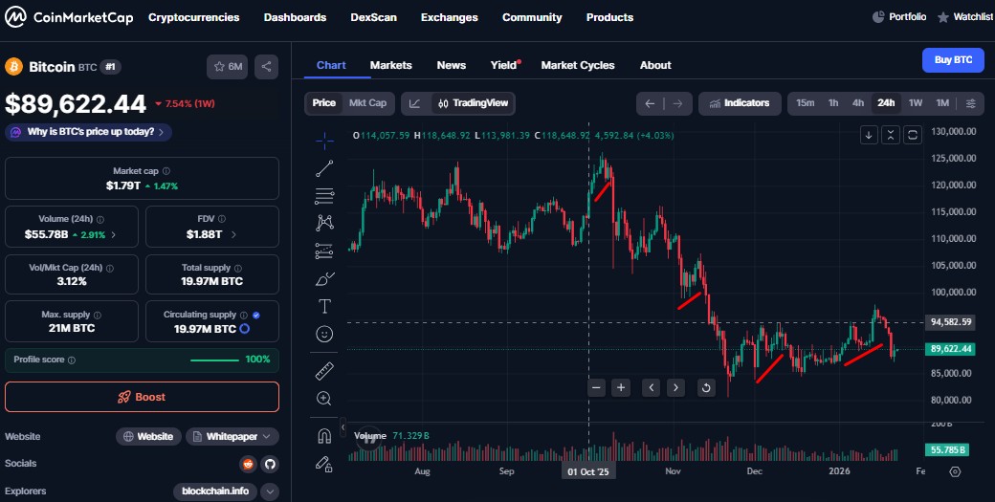995x502 pixels.
Task: Set chart interval to 4h
Action: coord(858,102)
